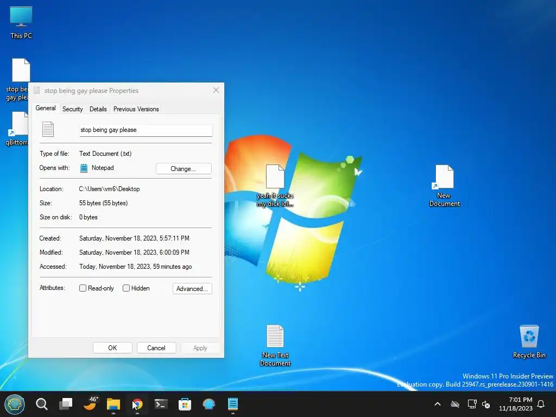Click the Change... button
Screen dimensions: 556x417
tap(184, 169)
